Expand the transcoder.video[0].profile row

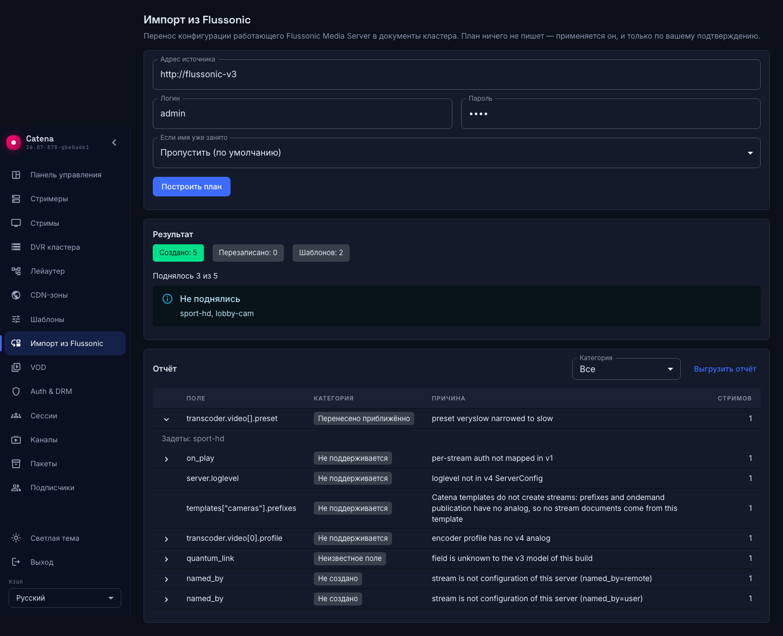tap(166, 539)
